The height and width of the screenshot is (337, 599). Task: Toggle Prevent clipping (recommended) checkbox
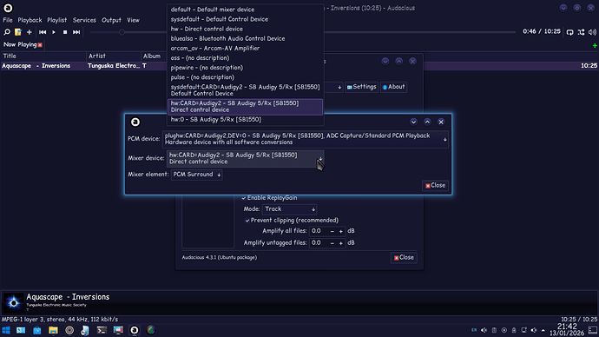coord(247,221)
